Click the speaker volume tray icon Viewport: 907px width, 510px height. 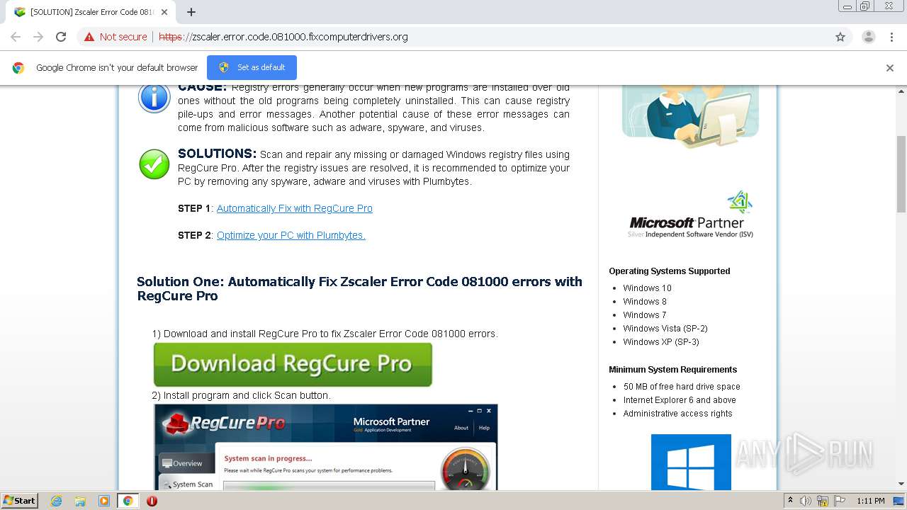pyautogui.click(x=806, y=501)
